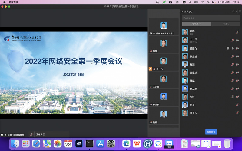
Task: Open 企业微信 menu in the menu bar
Action: pyautogui.click(x=14, y=2)
